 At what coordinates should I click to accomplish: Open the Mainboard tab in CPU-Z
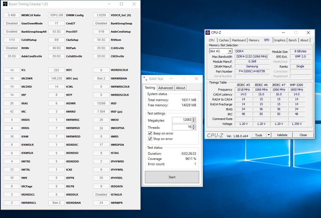click(239, 40)
